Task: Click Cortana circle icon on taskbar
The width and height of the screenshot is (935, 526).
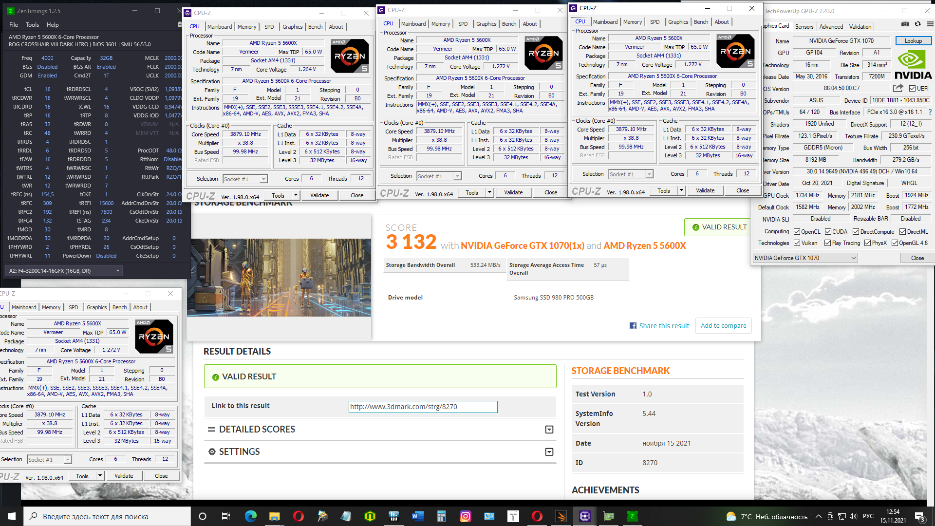Action: (x=203, y=516)
